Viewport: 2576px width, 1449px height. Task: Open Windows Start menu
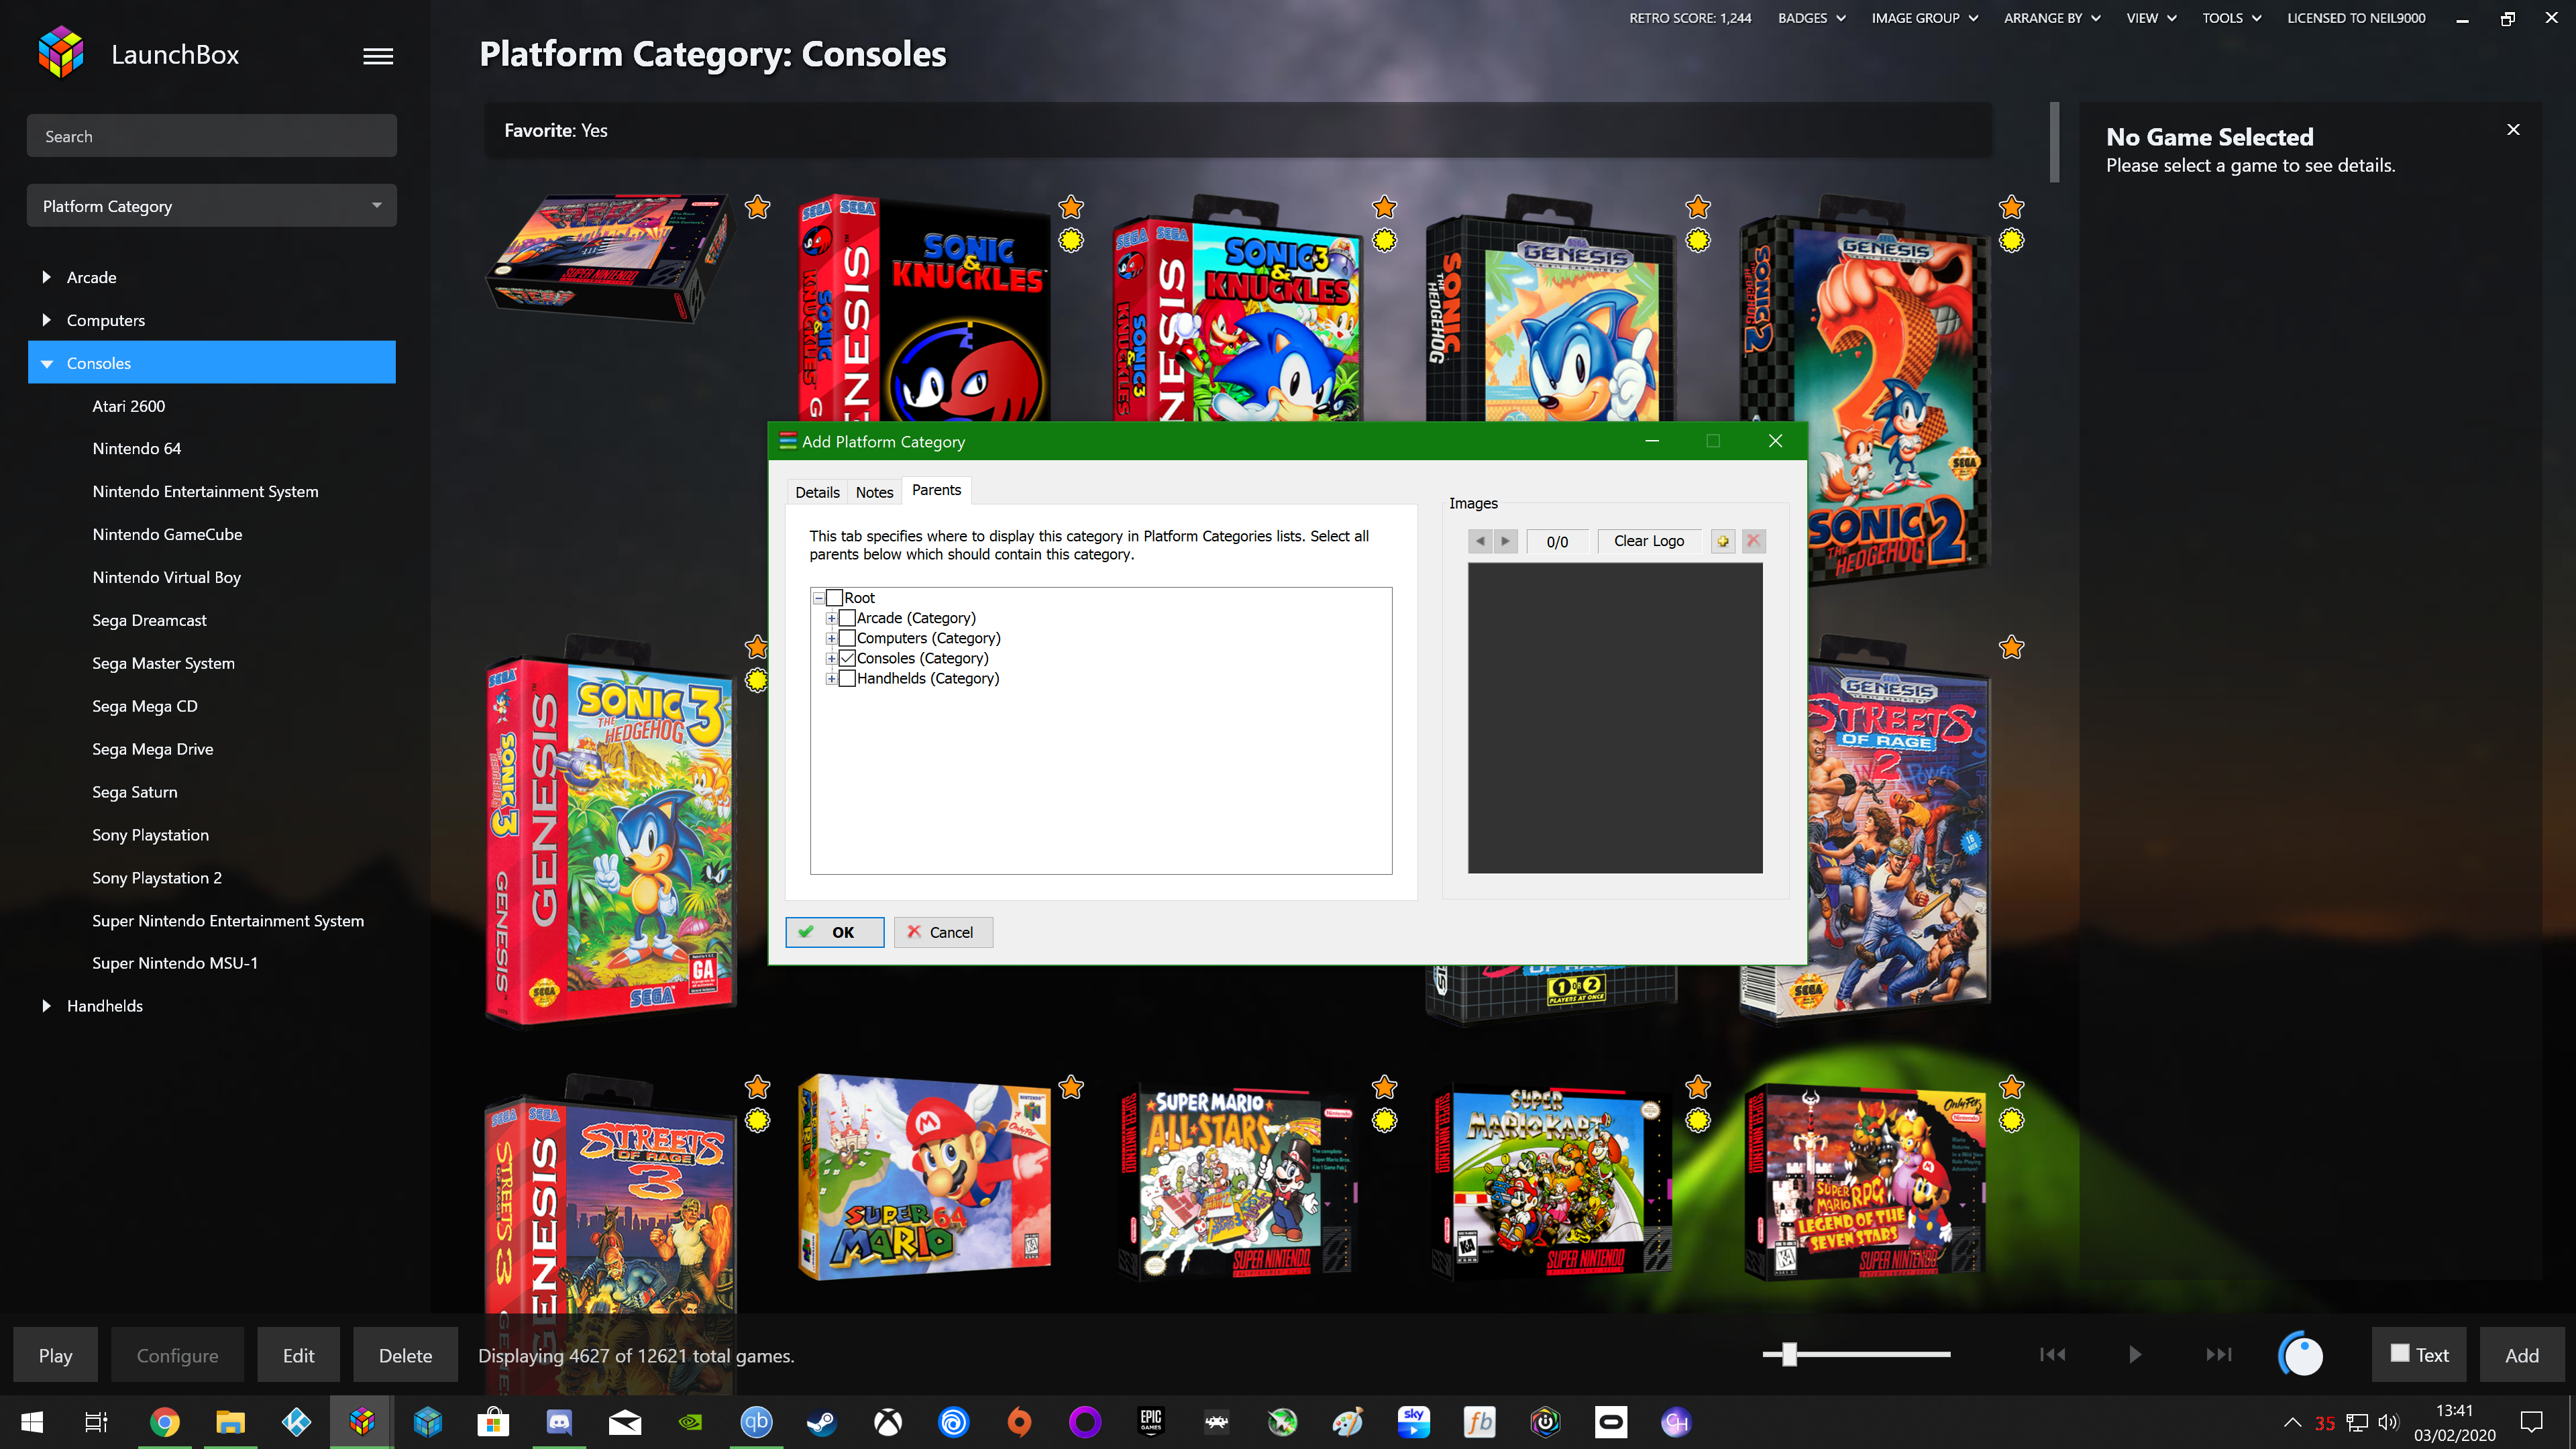pos(32,1422)
